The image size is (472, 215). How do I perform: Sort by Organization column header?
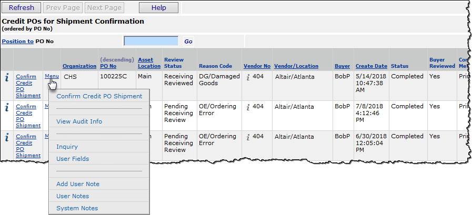coord(79,66)
